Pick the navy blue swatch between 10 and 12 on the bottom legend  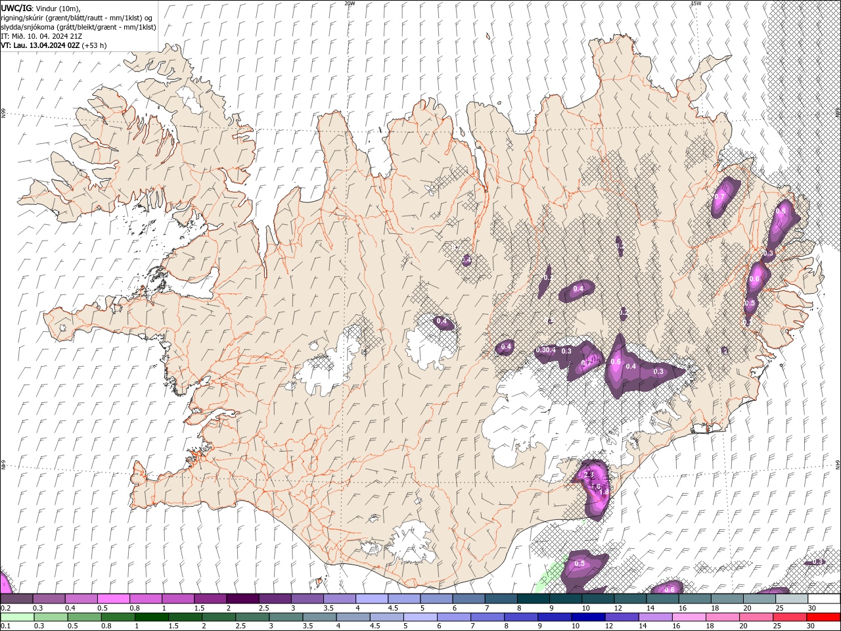point(587,617)
